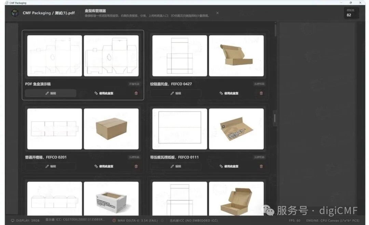
Task: Edit the 普通开槽箱 FEFCO 0201 box
Action: (x=51, y=166)
